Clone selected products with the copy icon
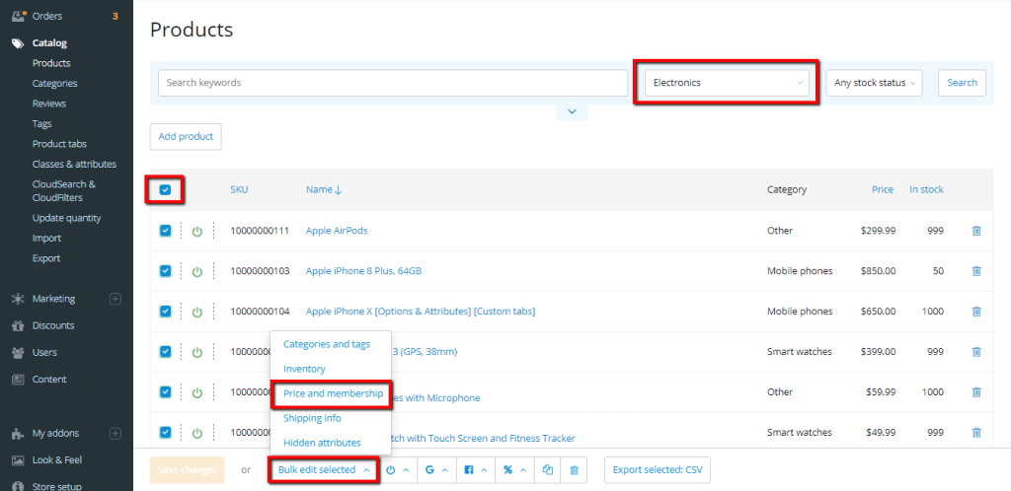This screenshot has height=491, width=1011. 547,469
